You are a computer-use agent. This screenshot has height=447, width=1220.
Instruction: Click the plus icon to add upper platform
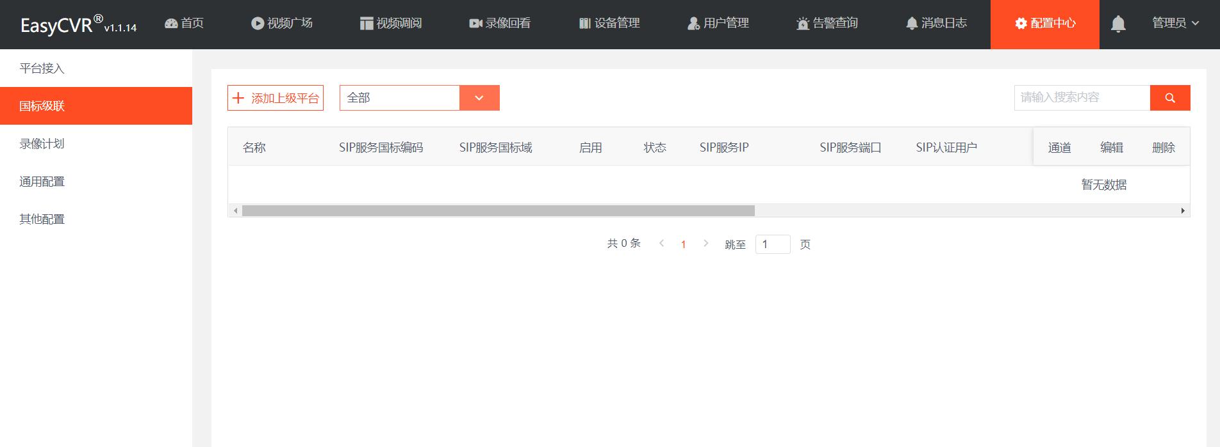point(238,98)
